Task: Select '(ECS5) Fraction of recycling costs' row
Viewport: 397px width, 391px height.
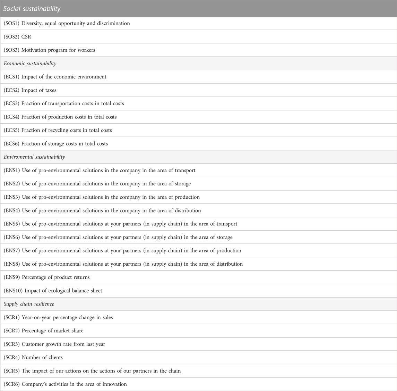Action: [x=198, y=130]
